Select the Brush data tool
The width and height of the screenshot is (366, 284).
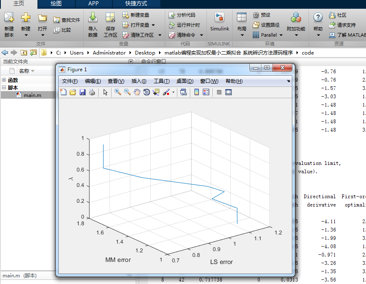pyautogui.click(x=166, y=92)
